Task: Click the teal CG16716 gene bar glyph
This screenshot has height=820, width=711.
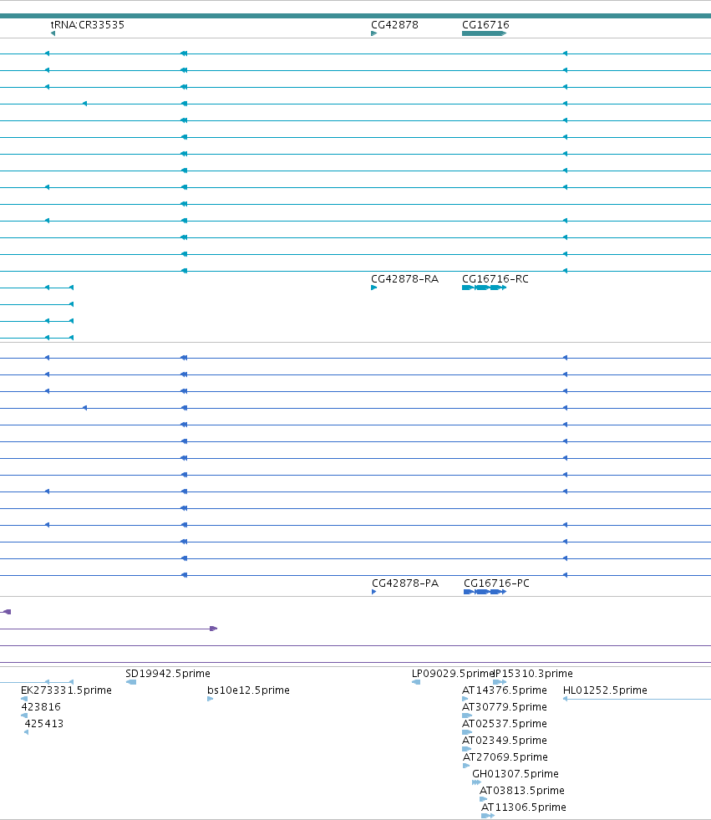Action: 484,33
